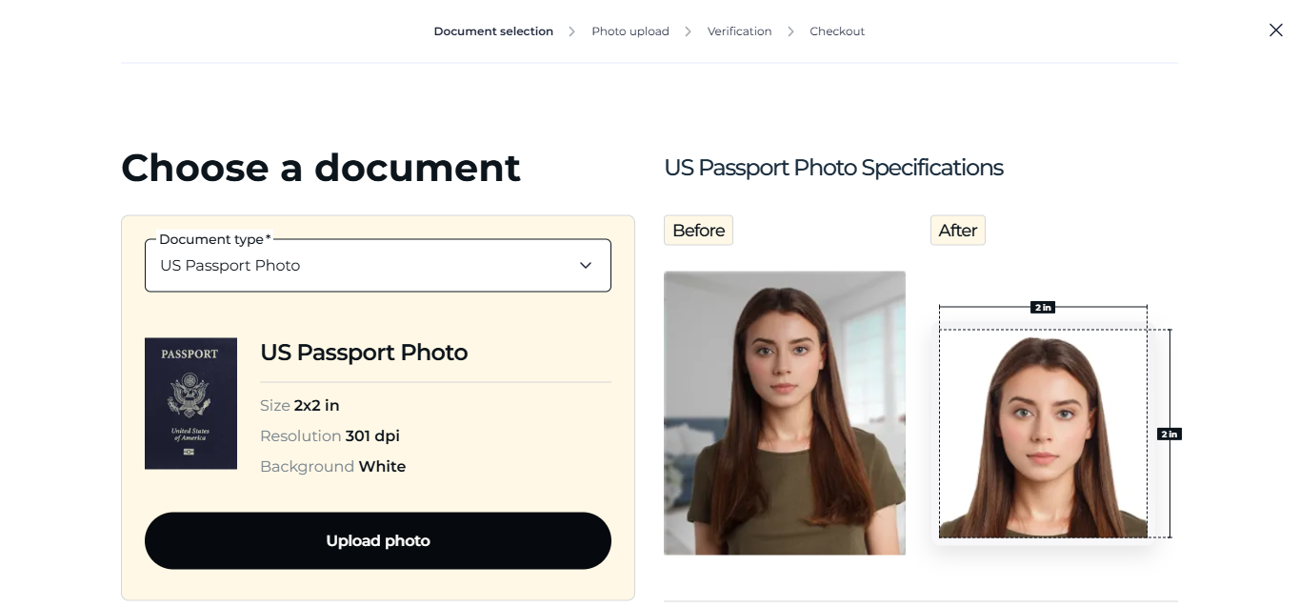
Task: Select the Upload photo button
Action: 378,540
